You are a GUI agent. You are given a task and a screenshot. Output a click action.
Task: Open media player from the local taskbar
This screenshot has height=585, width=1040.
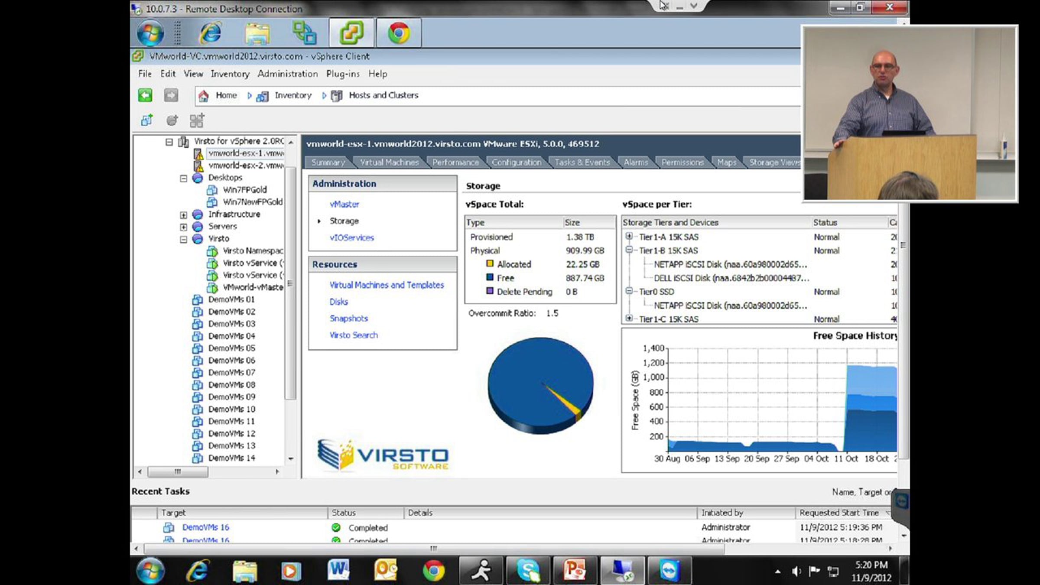tap(291, 570)
